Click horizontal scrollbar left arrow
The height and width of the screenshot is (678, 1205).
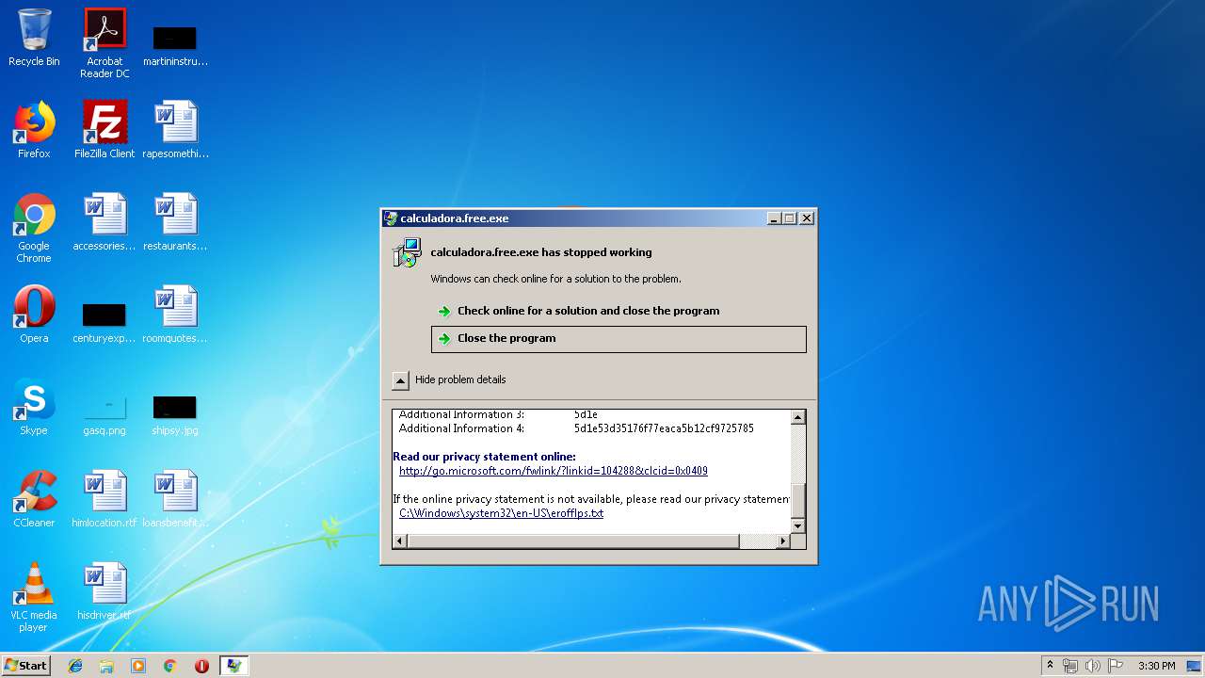[x=400, y=541]
